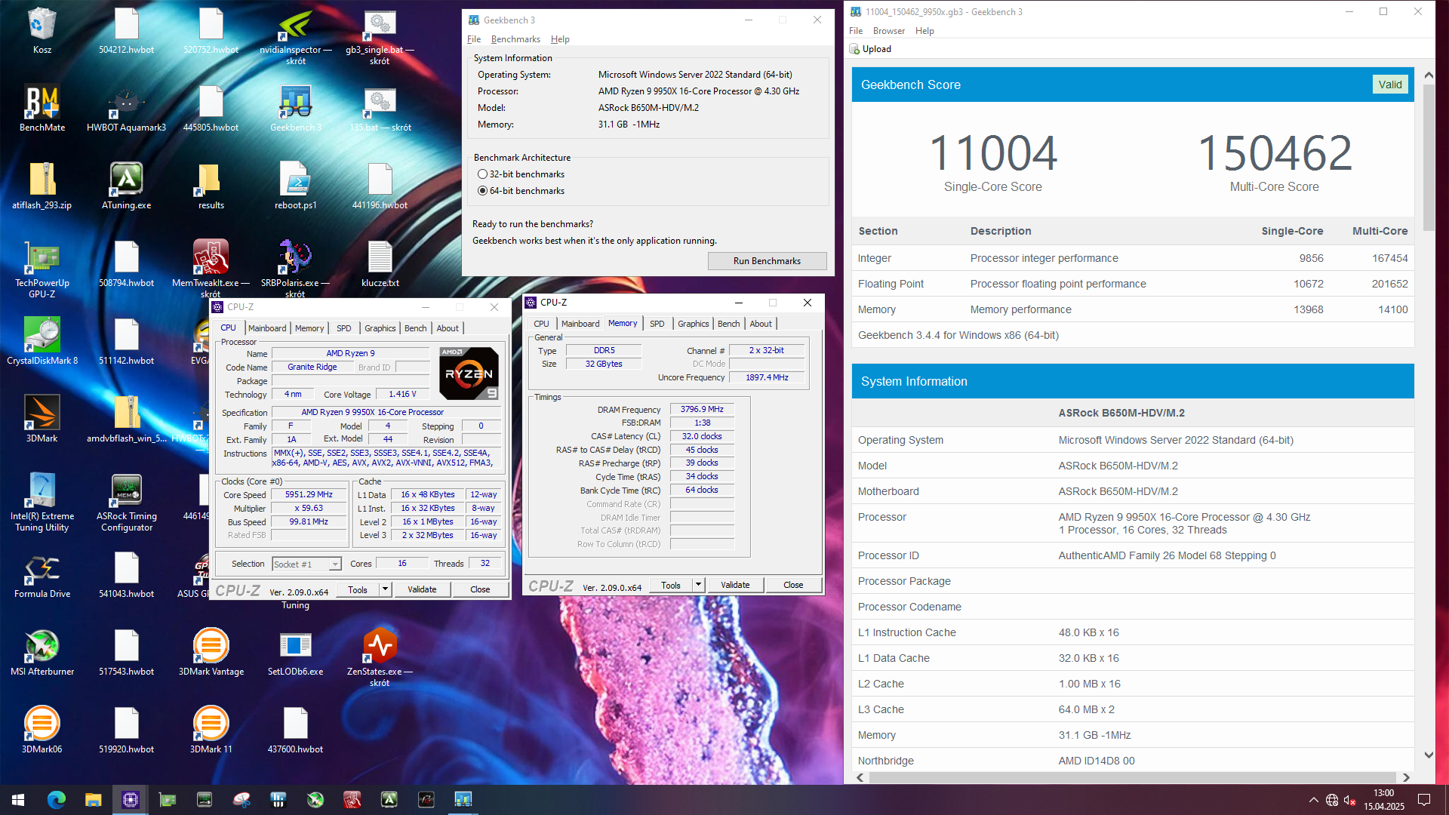Screen dimensions: 1449x815
Task: Open Browser menu in results window
Action: (888, 31)
